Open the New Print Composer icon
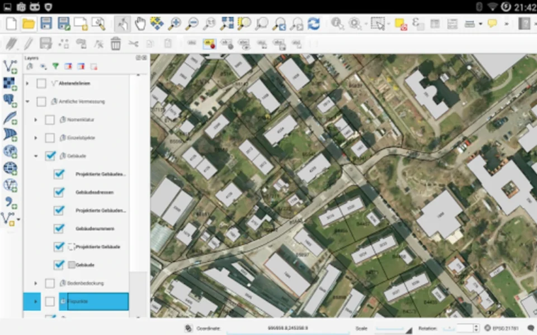537x335 pixels. pos(81,23)
